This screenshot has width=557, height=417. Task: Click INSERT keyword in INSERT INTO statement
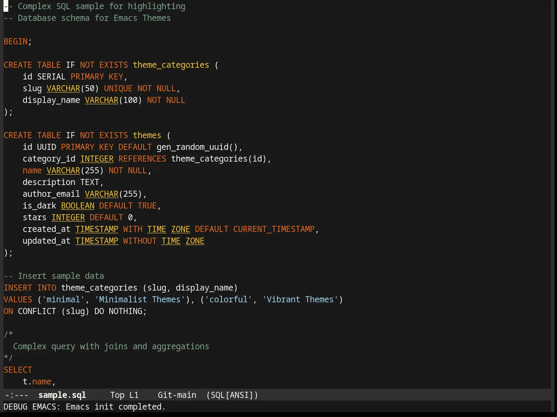click(18, 288)
